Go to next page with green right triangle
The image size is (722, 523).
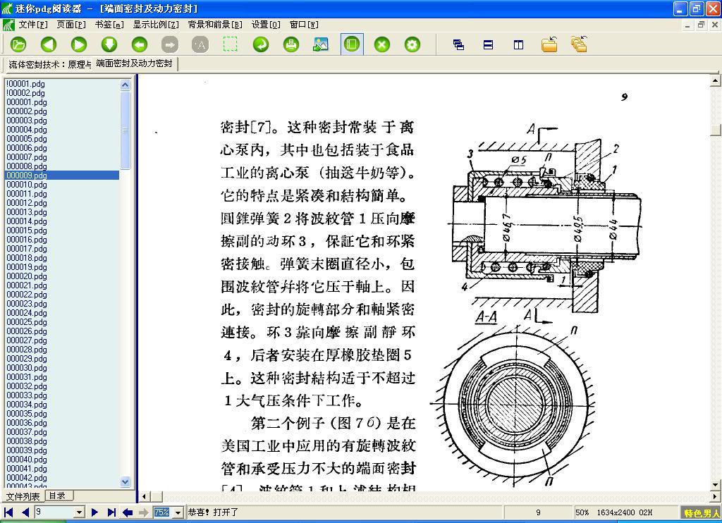tap(79, 44)
